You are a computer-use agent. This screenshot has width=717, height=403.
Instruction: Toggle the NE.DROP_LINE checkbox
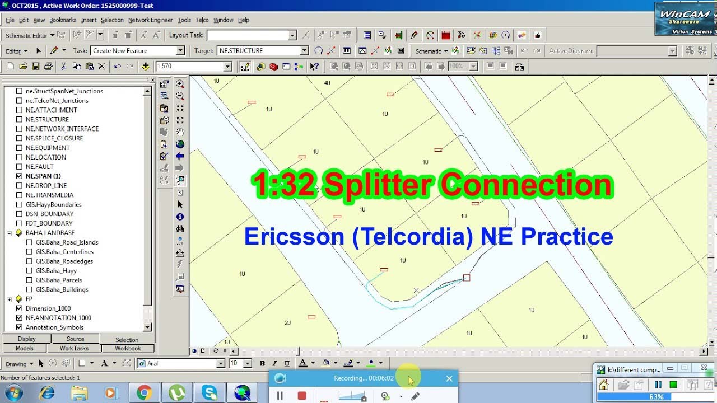coord(20,185)
